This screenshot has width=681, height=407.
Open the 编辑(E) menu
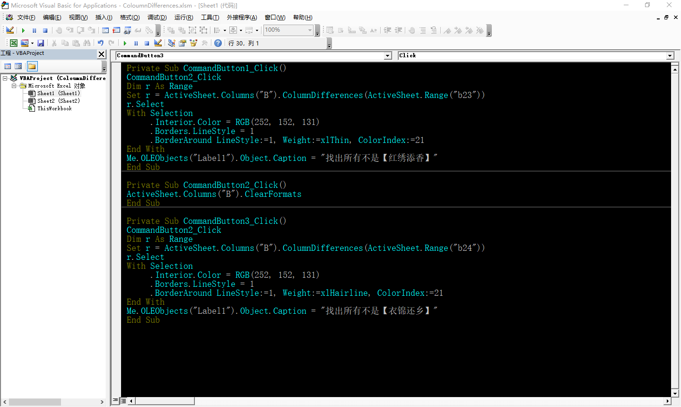(52, 18)
